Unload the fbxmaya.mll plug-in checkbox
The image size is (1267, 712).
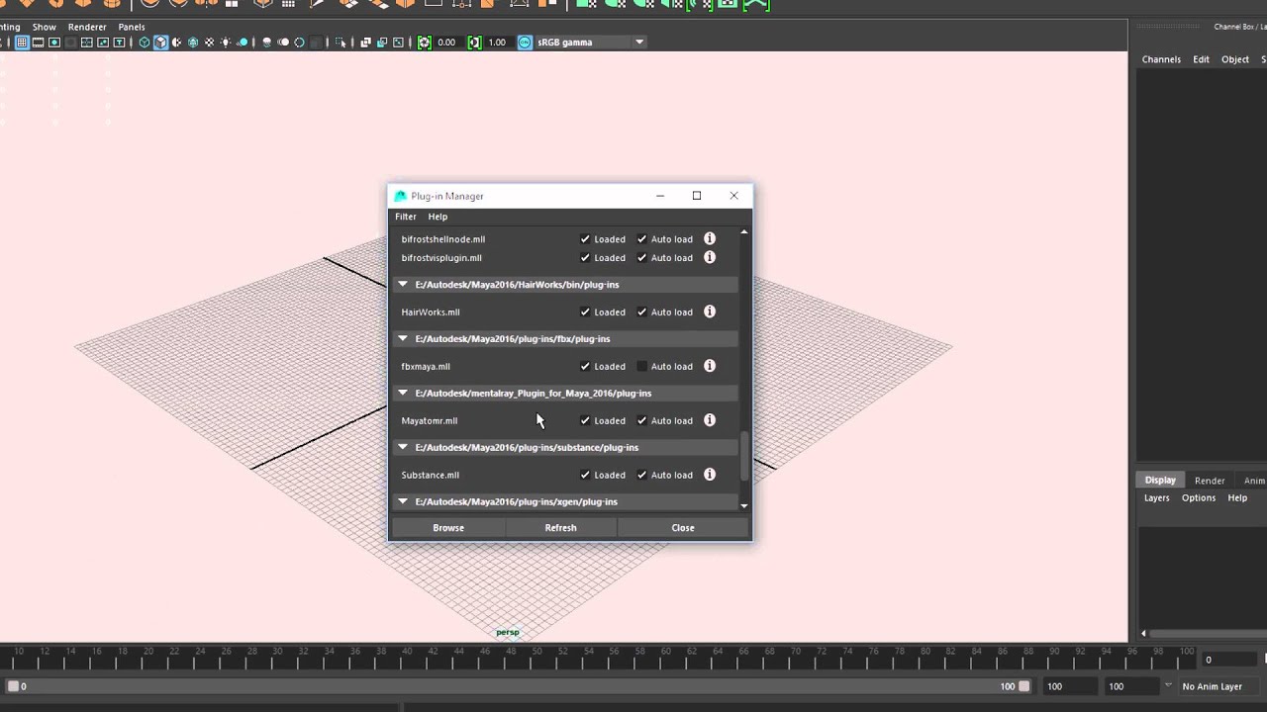(585, 366)
